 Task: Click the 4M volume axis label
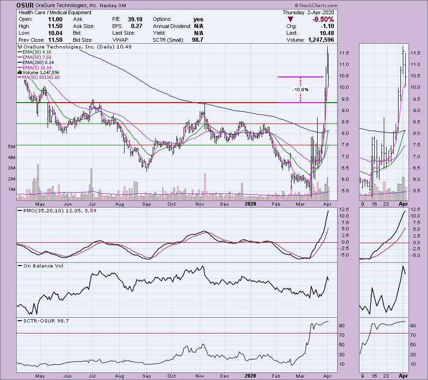[11, 158]
